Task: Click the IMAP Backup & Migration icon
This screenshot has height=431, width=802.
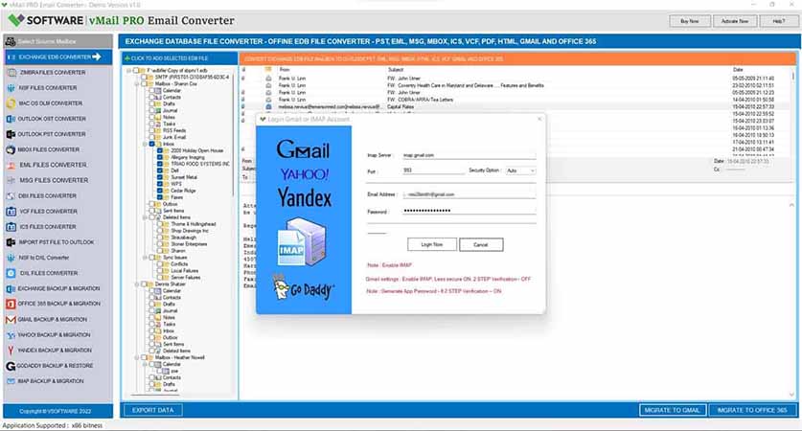Action: pyautogui.click(x=11, y=381)
